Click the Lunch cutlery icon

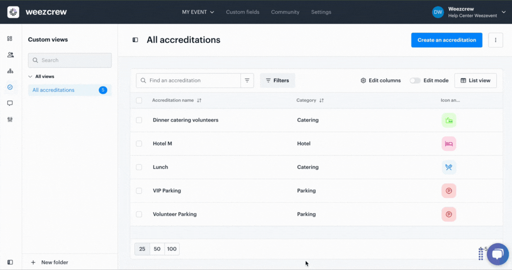pyautogui.click(x=448, y=167)
